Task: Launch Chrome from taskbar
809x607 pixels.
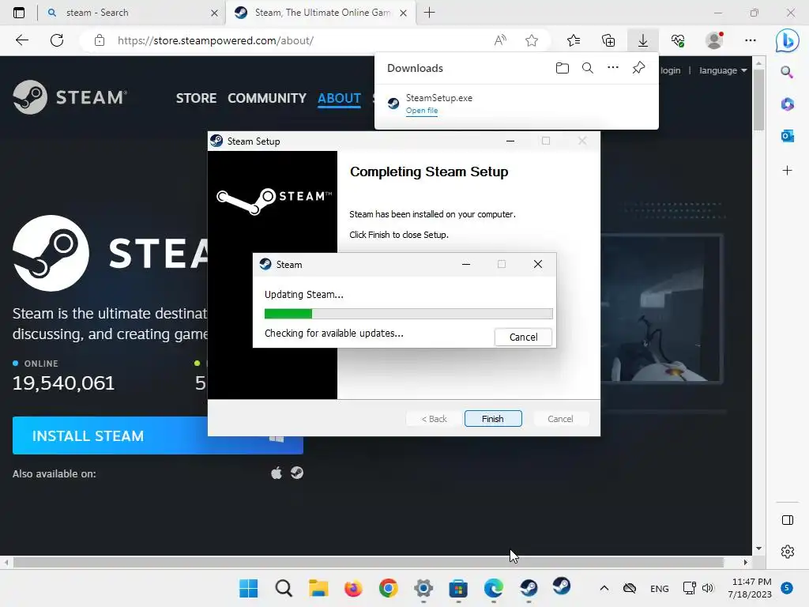Action: [389, 588]
